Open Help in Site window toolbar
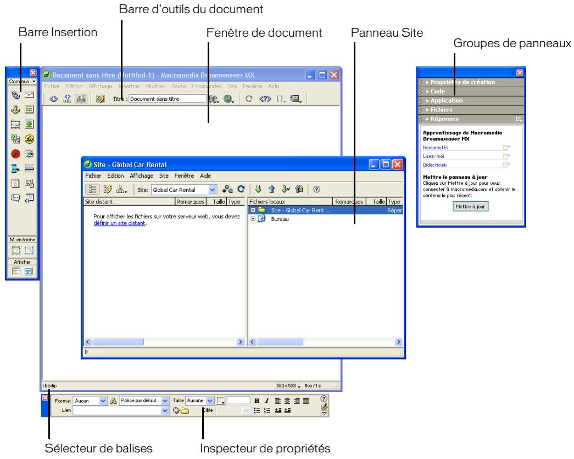 click(316, 189)
